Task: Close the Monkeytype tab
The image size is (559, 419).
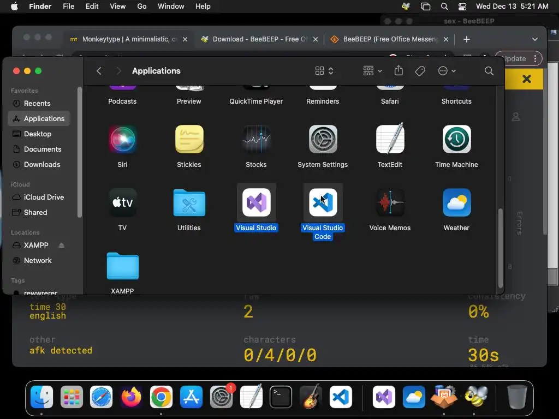Action: [x=185, y=39]
